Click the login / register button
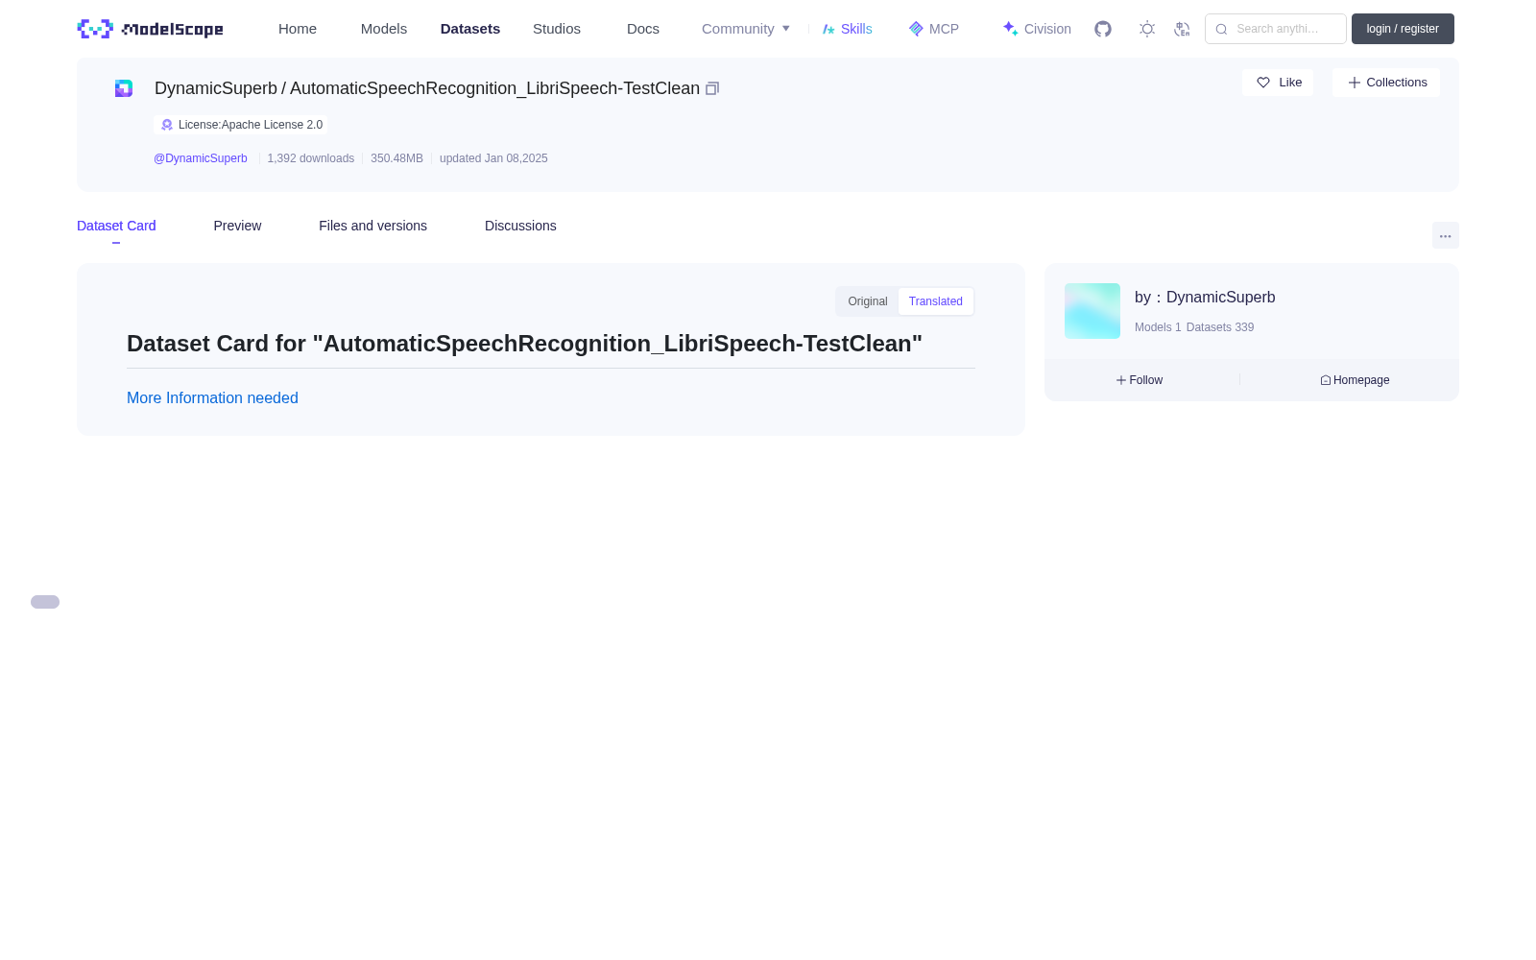Viewport: 1536px width, 960px height. 1403,29
